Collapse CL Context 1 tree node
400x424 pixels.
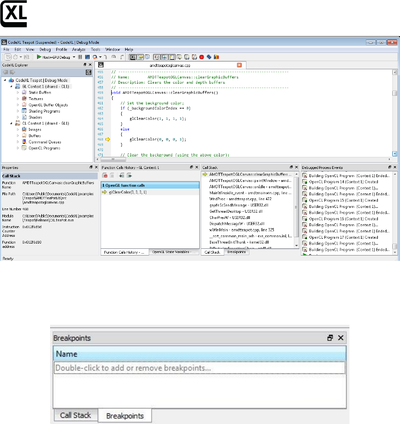coord(11,123)
